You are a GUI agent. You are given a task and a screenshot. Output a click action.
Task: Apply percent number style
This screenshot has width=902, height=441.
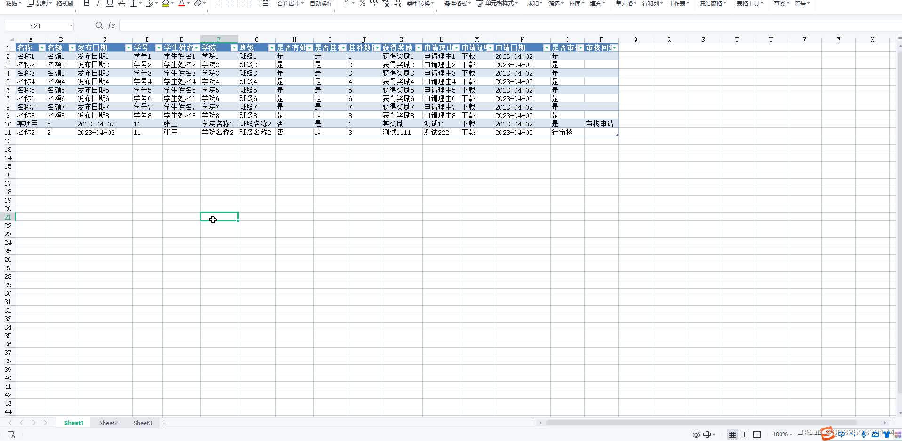point(362,3)
